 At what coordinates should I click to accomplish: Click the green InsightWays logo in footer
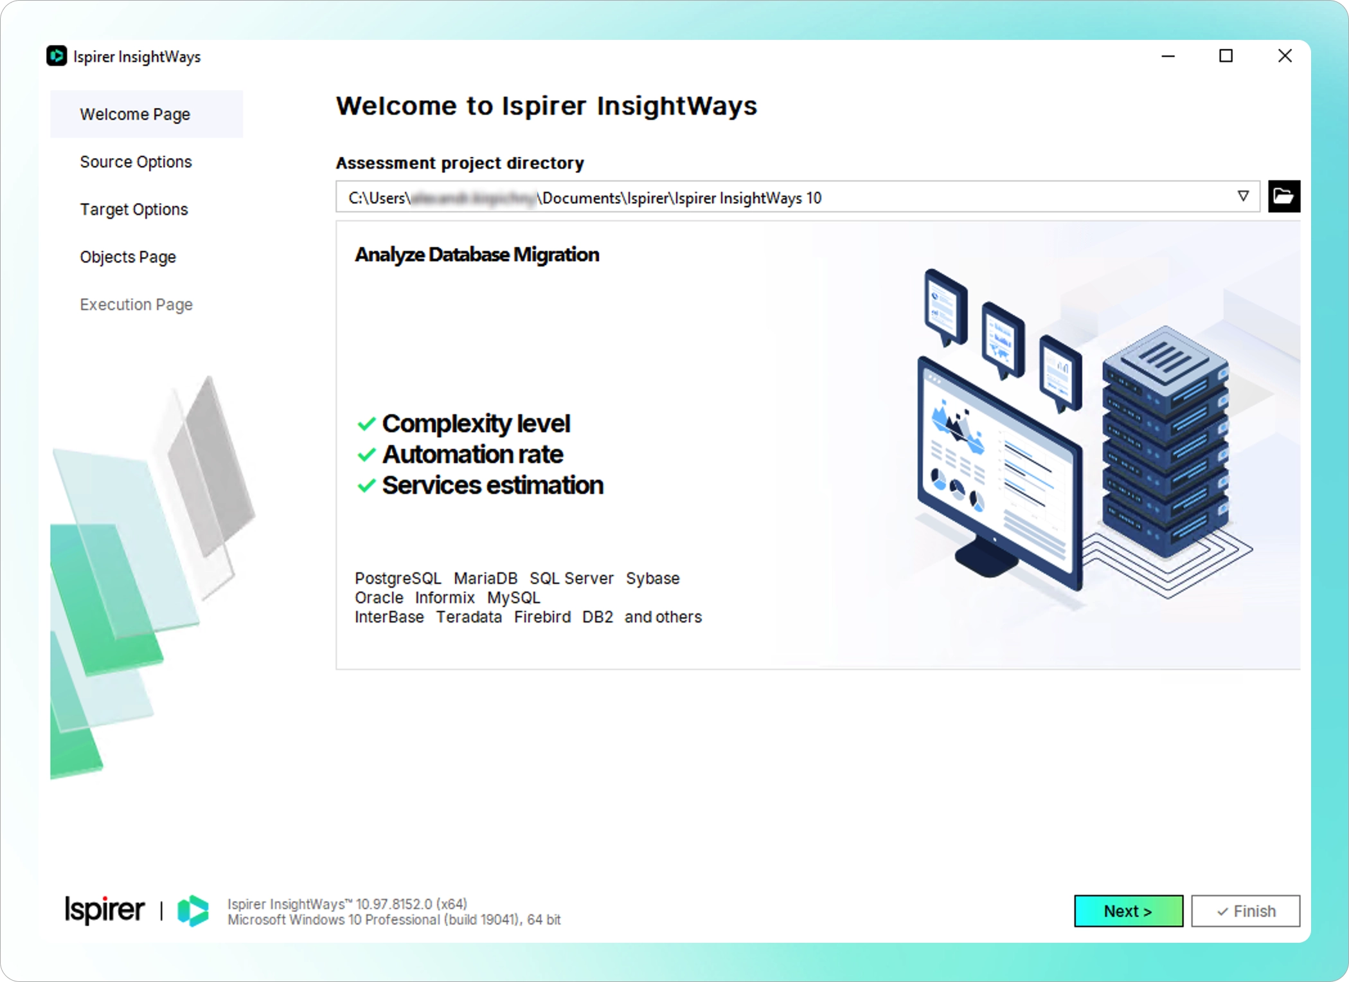coord(193,911)
